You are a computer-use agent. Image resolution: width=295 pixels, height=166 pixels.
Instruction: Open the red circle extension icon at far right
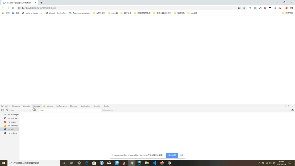pos(291,8)
